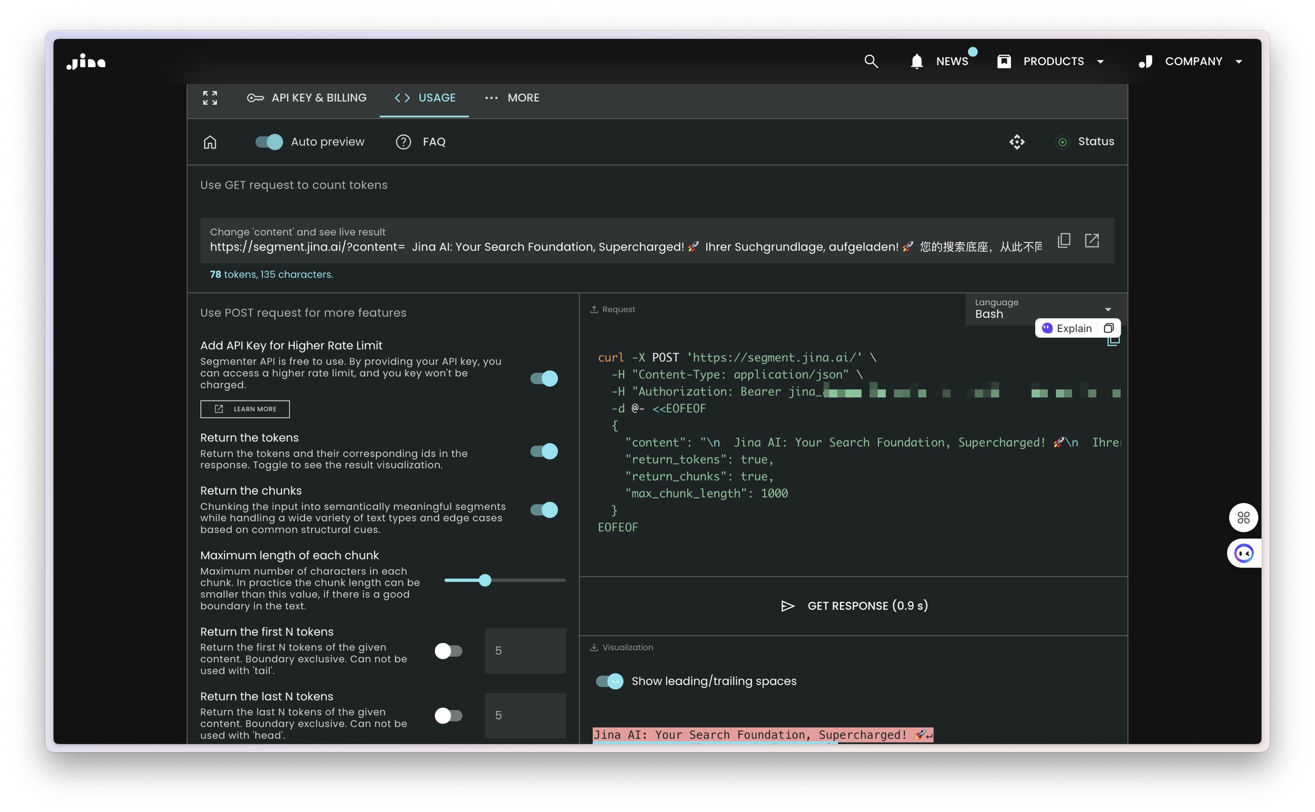Screen dimensions: 1315x812
Task: Open GET URL in new tab icon
Action: pyautogui.click(x=1092, y=240)
